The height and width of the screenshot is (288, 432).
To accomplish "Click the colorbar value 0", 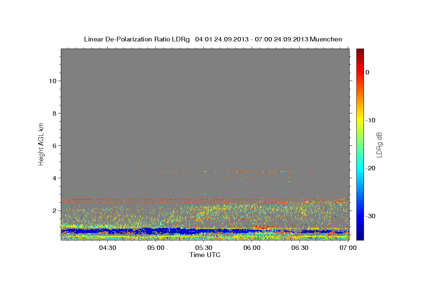I will pyautogui.click(x=368, y=72).
